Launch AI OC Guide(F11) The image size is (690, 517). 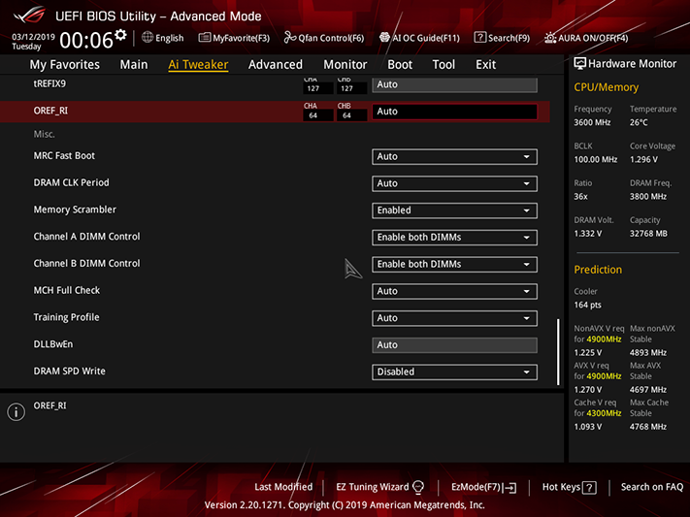click(384, 38)
